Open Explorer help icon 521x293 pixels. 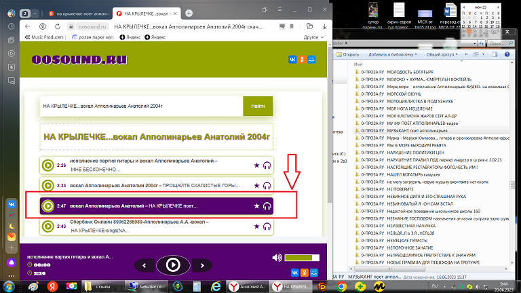507,54
